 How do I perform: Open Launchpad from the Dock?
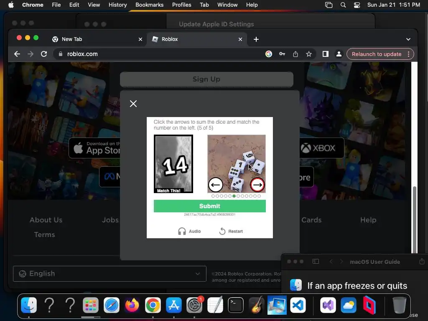pyautogui.click(x=91, y=305)
